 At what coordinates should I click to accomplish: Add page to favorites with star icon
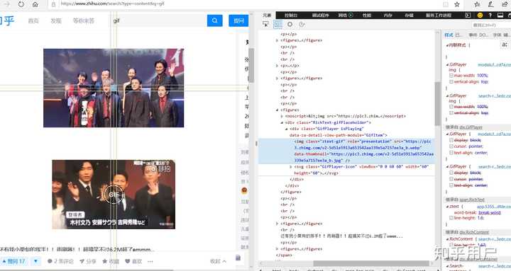coord(457,4)
